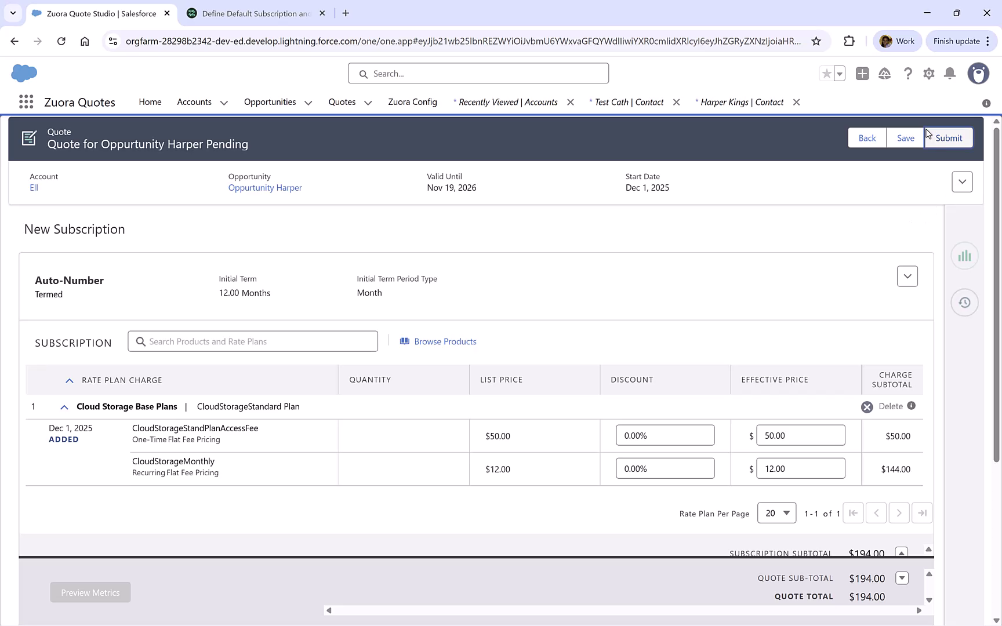Open the Oppurtunity Harper link
Image resolution: width=1002 pixels, height=626 pixels.
(264, 187)
